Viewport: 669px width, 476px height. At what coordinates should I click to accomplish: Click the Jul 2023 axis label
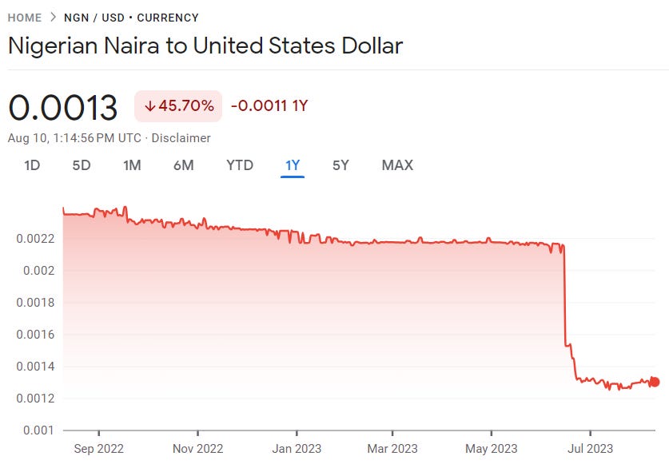click(590, 449)
